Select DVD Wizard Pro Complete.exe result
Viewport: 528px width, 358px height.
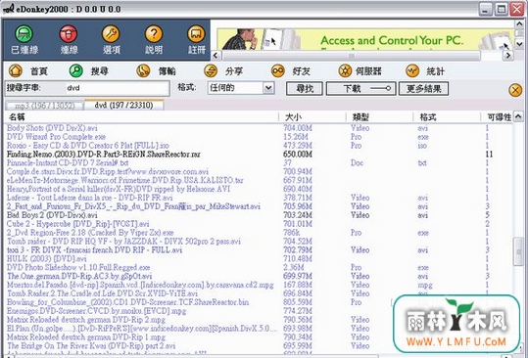[56, 137]
